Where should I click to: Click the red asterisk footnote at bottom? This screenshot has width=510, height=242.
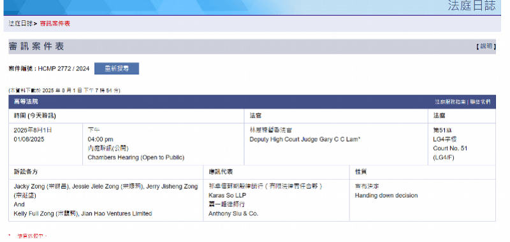(10, 236)
